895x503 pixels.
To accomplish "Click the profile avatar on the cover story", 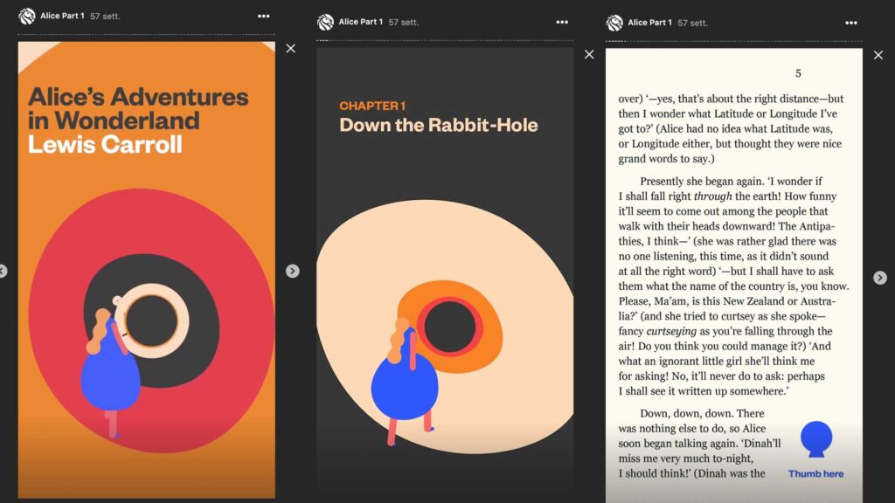I will coord(27,16).
